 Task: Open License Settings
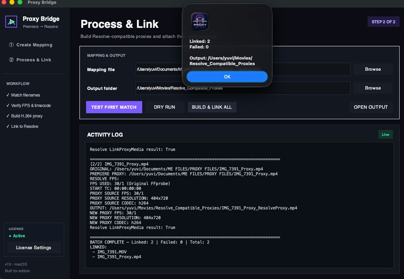click(x=34, y=247)
